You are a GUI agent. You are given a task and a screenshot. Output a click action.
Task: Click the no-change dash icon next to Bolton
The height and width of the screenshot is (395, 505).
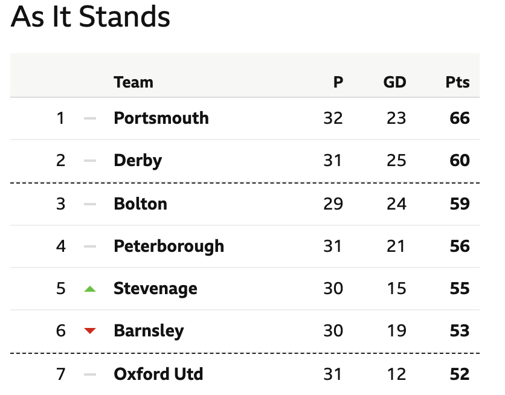[90, 204]
